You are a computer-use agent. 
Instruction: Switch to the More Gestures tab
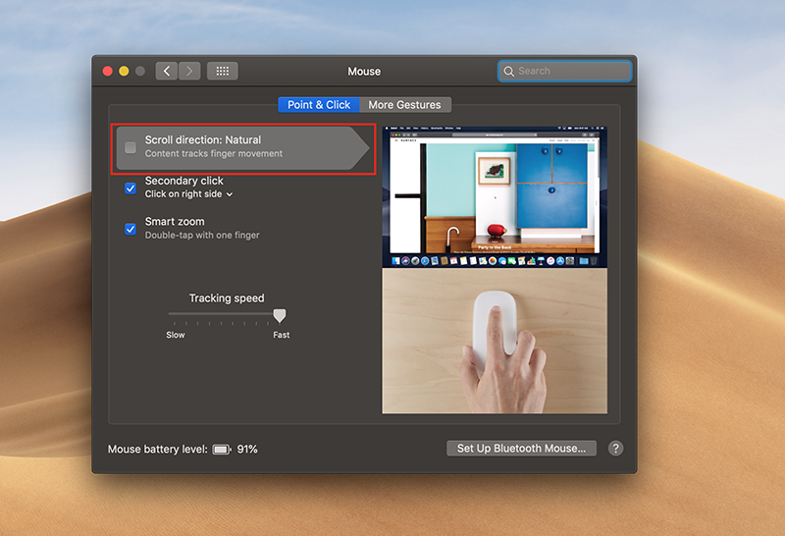tap(404, 105)
